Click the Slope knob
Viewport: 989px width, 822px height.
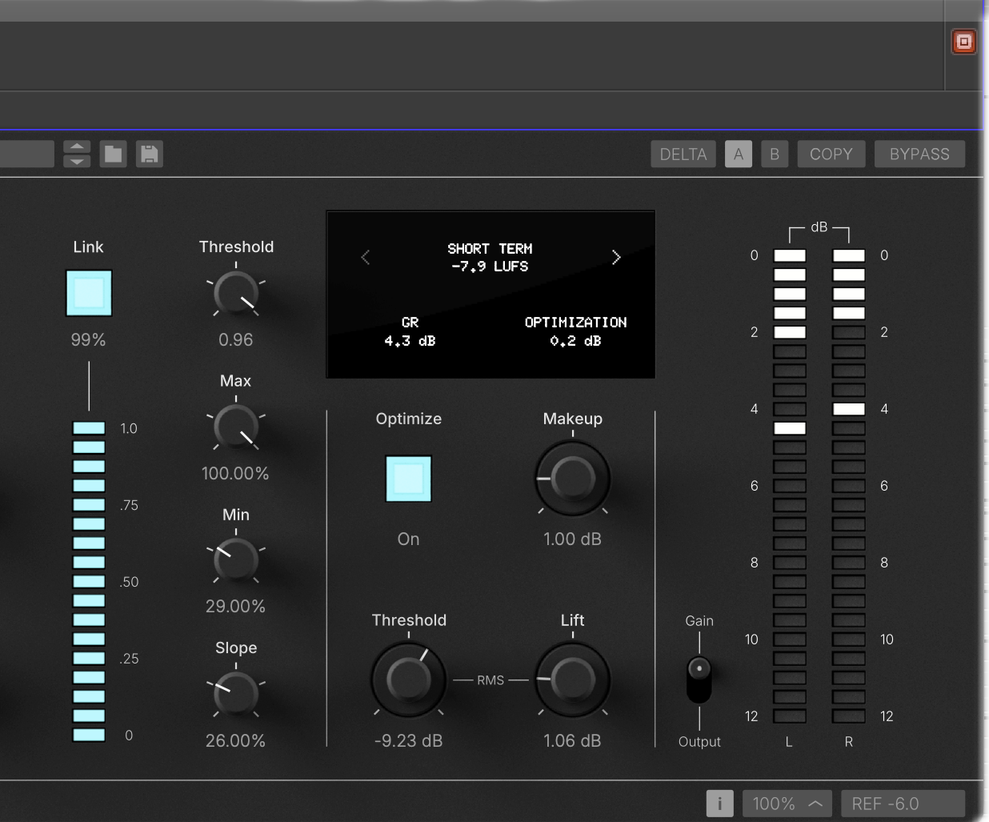click(x=236, y=693)
